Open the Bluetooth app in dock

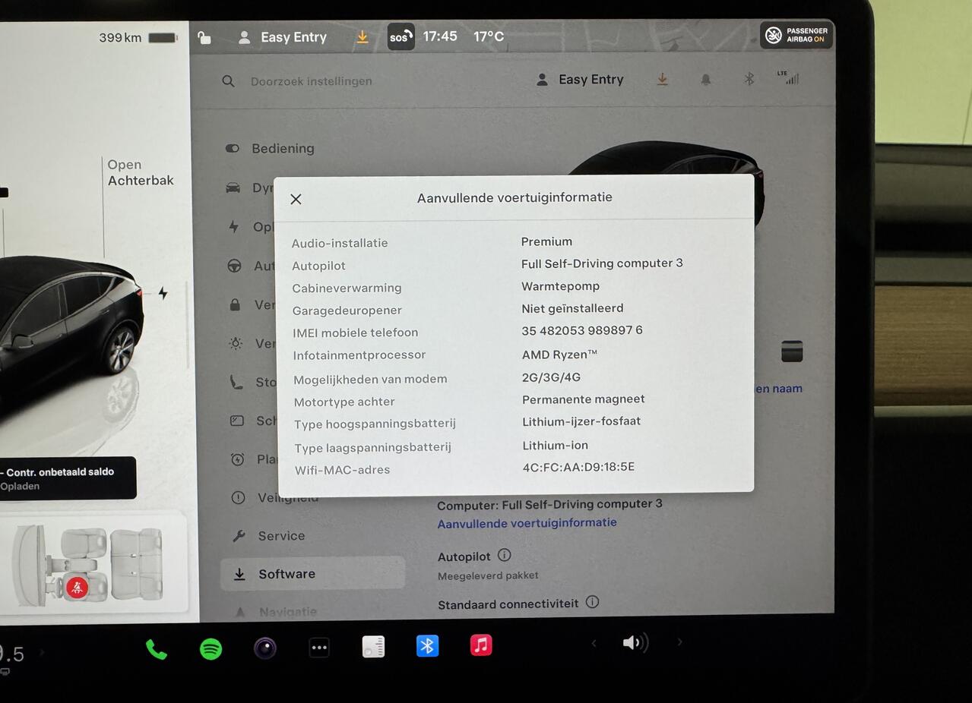point(427,646)
